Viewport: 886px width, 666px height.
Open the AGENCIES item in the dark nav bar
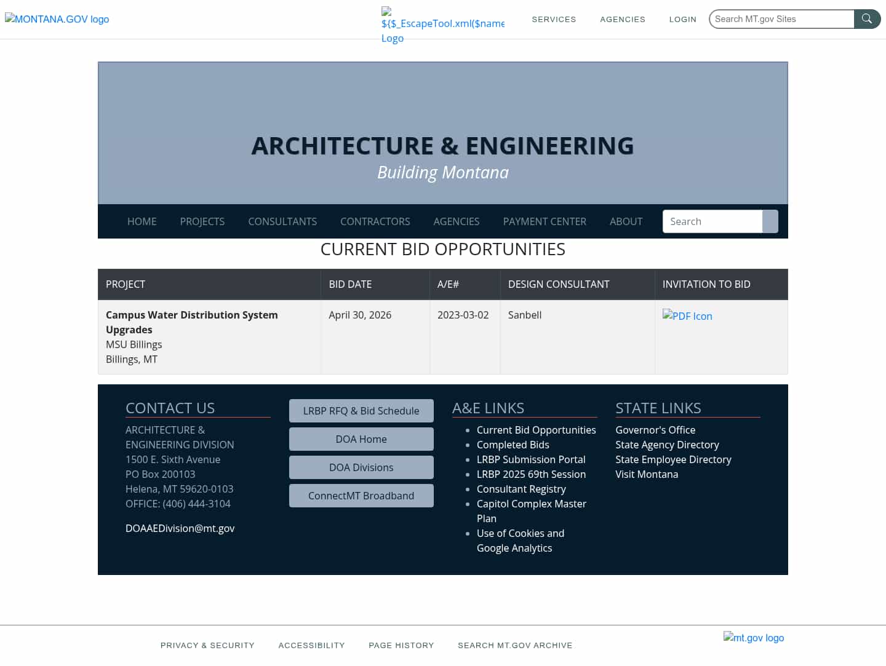coord(457,221)
